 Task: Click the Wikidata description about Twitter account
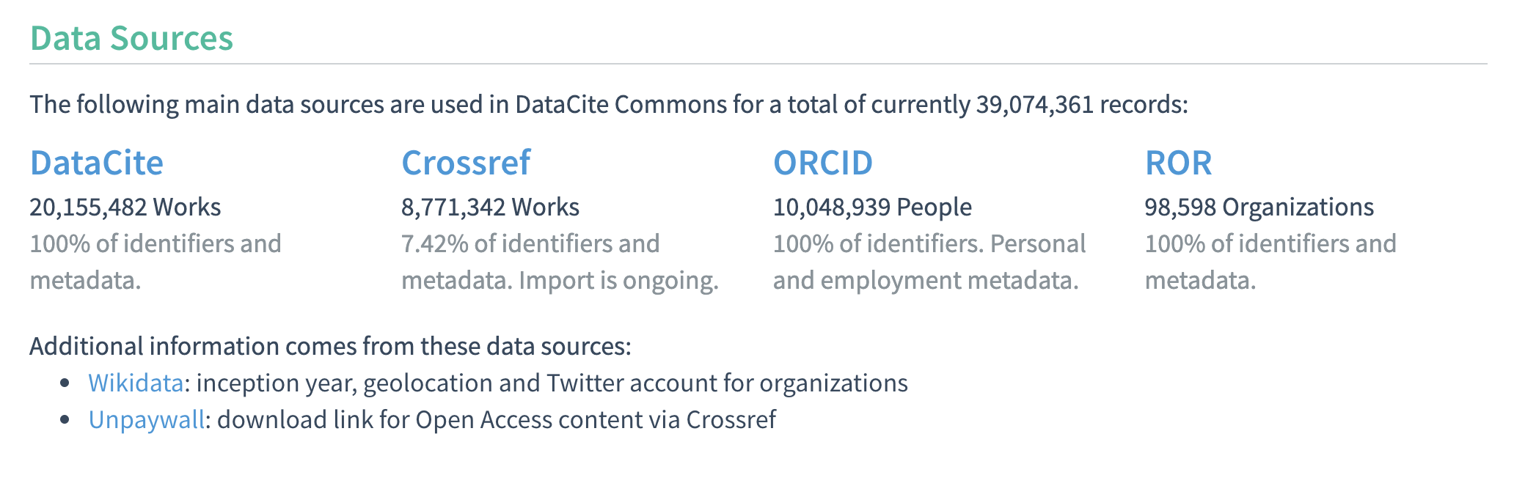coord(552,383)
